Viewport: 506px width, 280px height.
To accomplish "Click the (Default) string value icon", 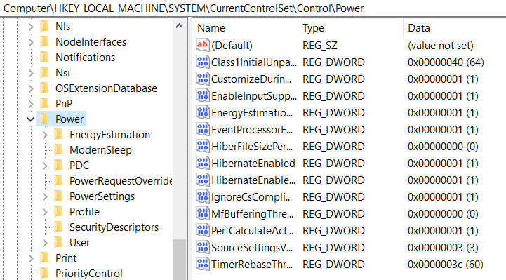I will coord(203,45).
